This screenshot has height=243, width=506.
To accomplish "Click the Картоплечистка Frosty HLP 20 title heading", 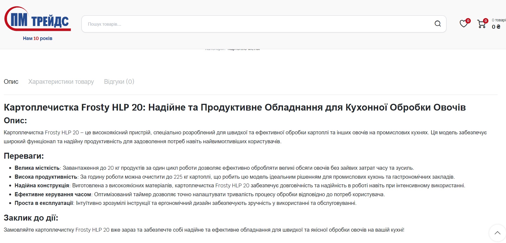I will [x=234, y=107].
